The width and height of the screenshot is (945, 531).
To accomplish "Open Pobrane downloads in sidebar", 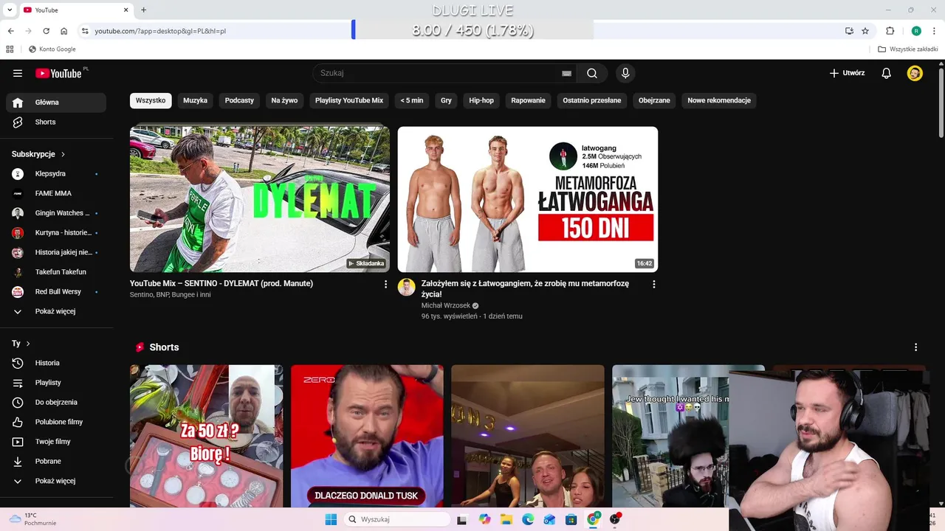I will (x=56, y=461).
